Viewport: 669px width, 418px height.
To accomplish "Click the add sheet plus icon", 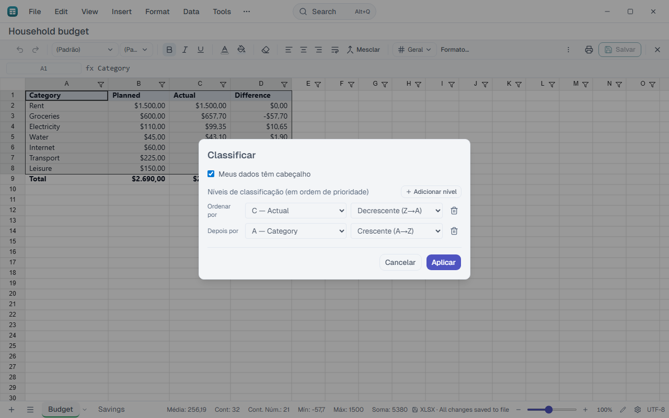I will click(11, 410).
